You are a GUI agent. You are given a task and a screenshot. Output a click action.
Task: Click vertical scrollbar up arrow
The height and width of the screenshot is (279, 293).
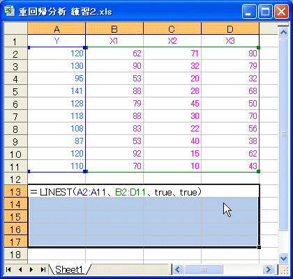pyautogui.click(x=283, y=32)
